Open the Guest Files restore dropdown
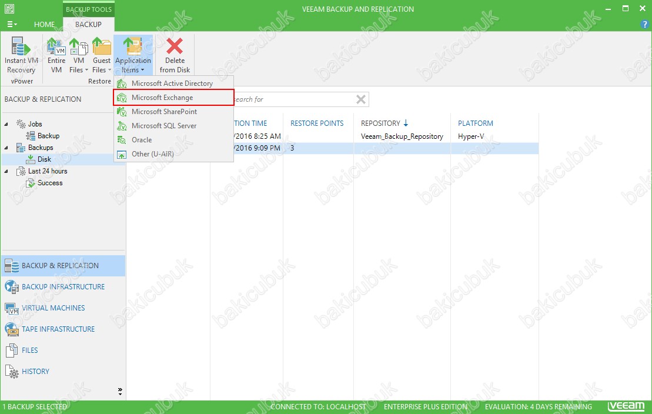The height and width of the screenshot is (414, 652). coord(102,55)
